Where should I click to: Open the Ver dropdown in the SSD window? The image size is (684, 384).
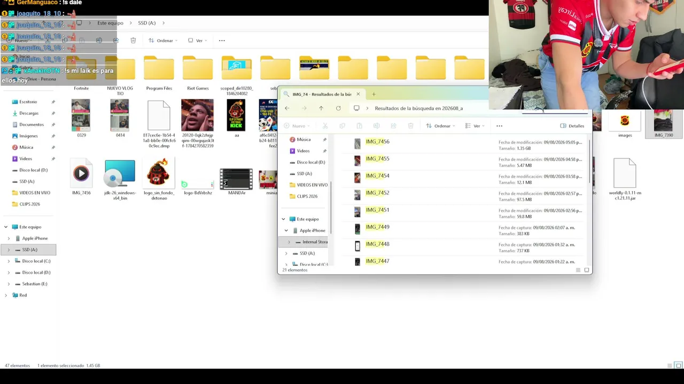[x=198, y=41]
